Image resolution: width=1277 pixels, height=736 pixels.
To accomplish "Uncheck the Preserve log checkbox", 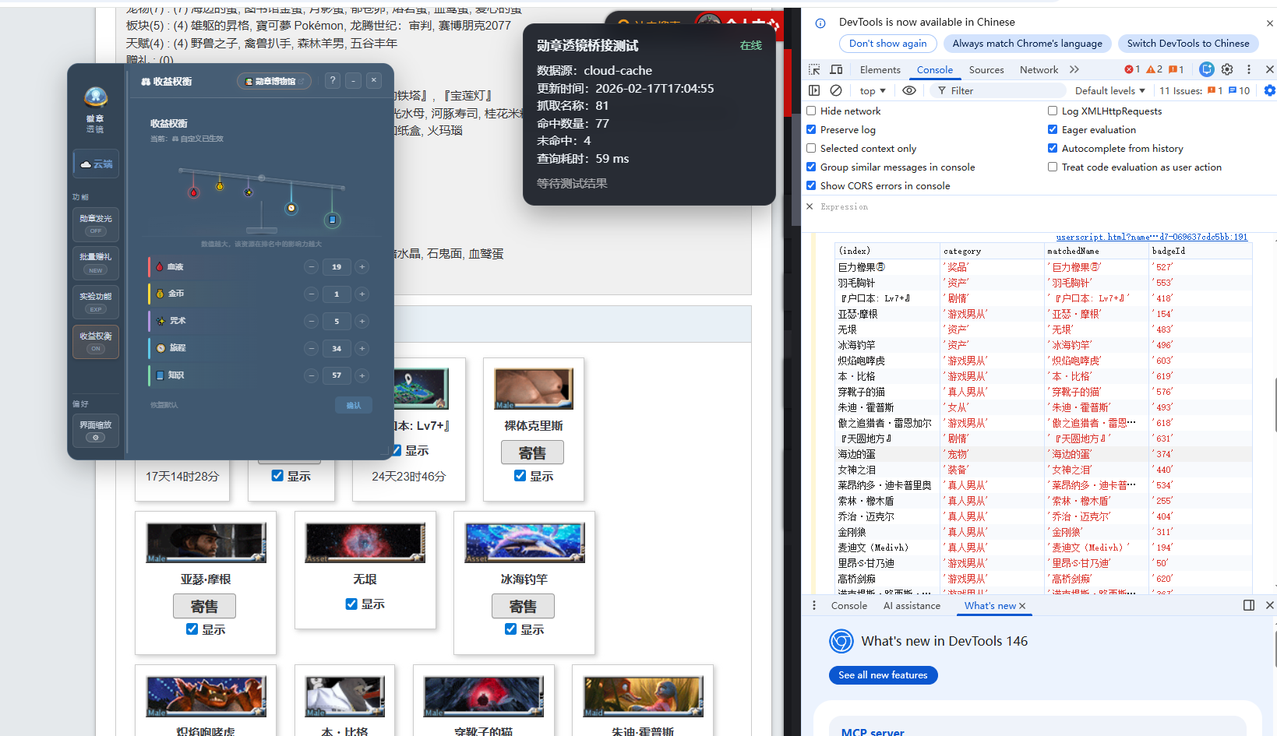I will pyautogui.click(x=811, y=129).
